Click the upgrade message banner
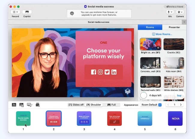Screen dimensions: 195x139 point(99,14)
